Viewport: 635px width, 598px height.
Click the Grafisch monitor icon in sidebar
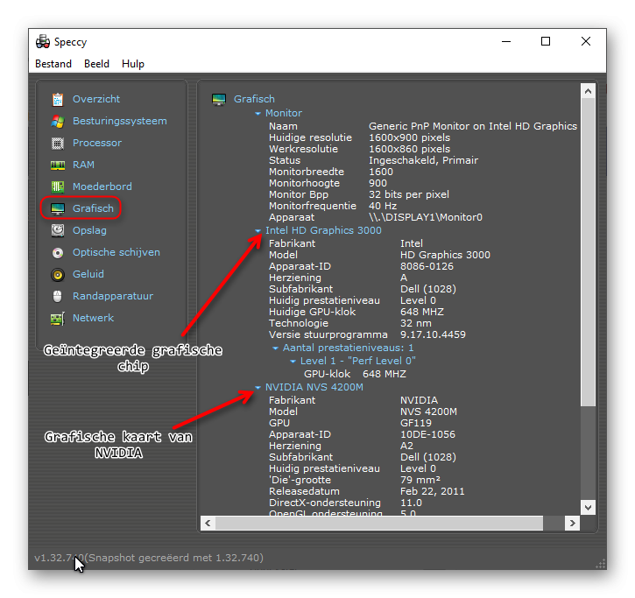[x=58, y=208]
